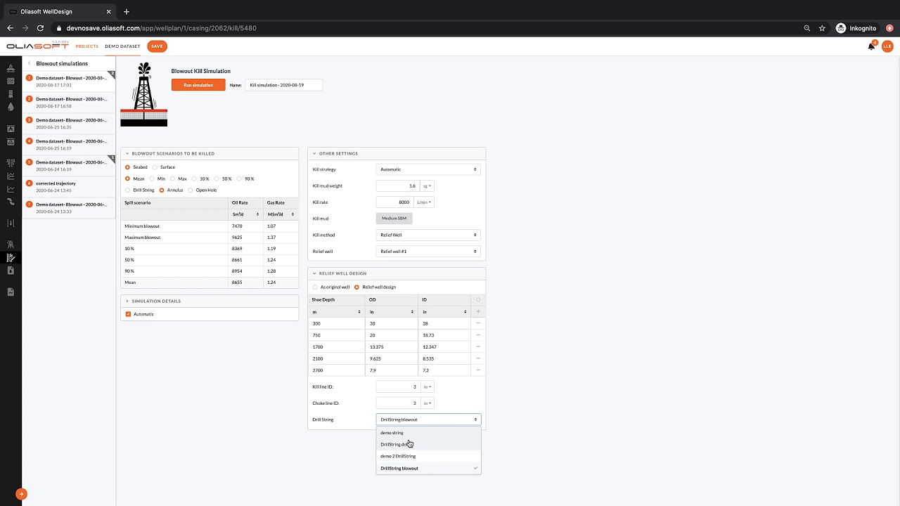This screenshot has width=900, height=506.
Task: Select the Drill String release point option
Action: (x=127, y=190)
